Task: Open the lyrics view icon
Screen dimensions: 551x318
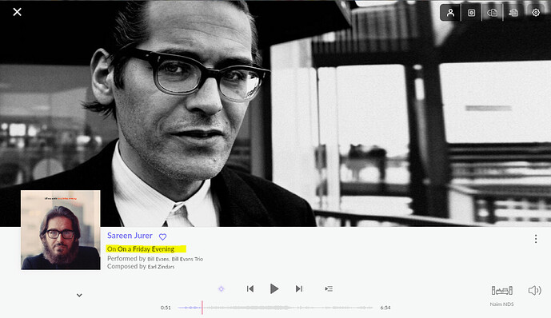Action: click(492, 13)
